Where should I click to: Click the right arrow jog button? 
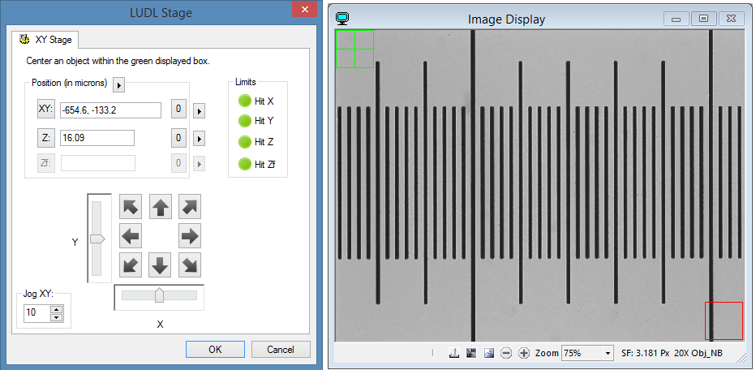click(189, 236)
